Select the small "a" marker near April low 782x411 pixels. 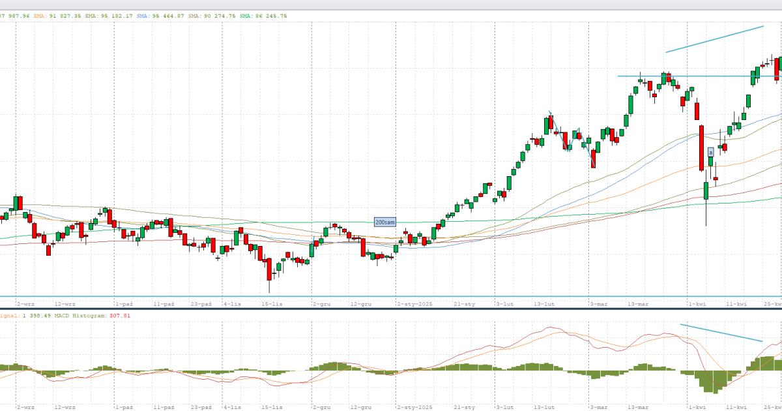(710, 152)
